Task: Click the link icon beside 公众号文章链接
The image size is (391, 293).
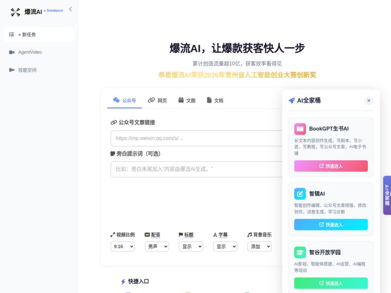Action: pyautogui.click(x=114, y=123)
